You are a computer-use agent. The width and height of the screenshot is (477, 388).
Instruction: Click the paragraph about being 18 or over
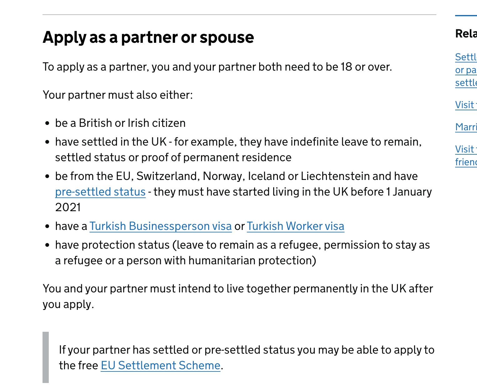217,67
